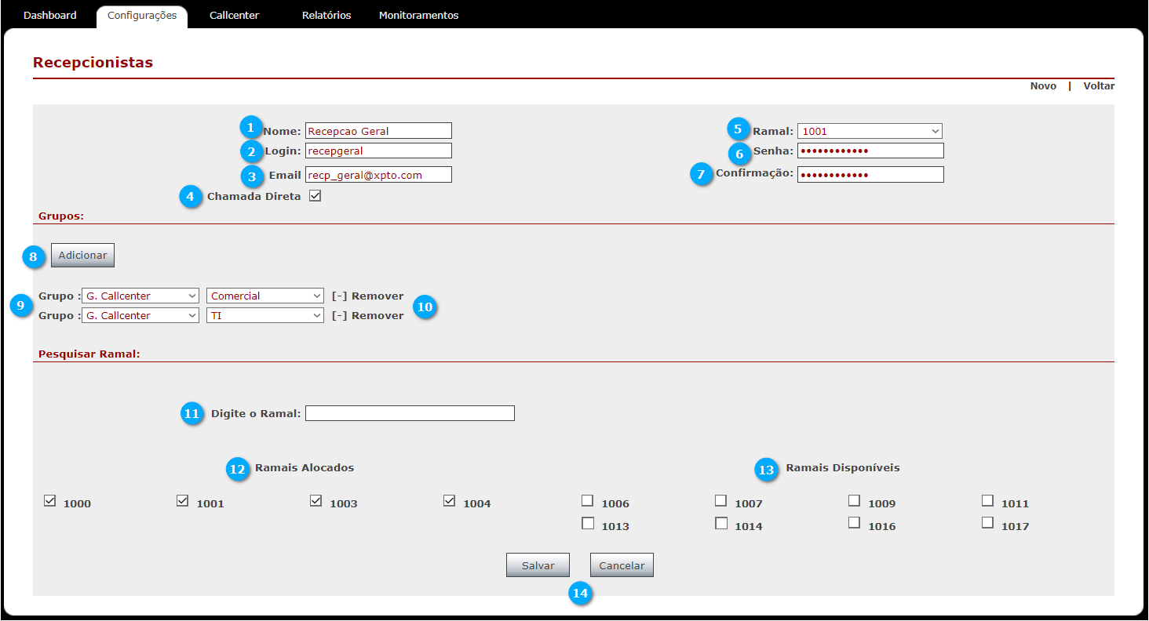Click the Ramais Alocados heading
Viewport: 1149px width, 621px height.
pyautogui.click(x=305, y=468)
